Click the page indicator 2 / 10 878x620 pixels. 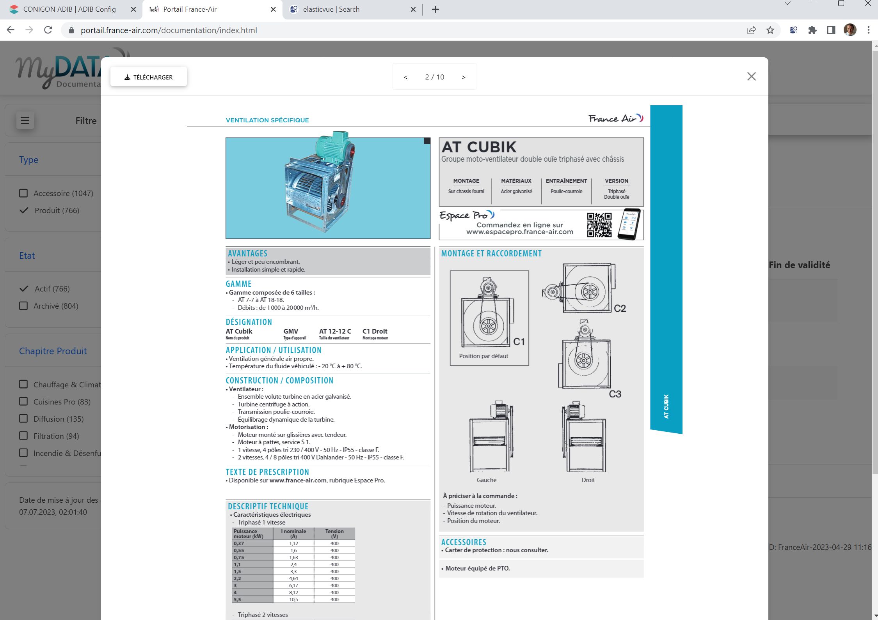(435, 77)
